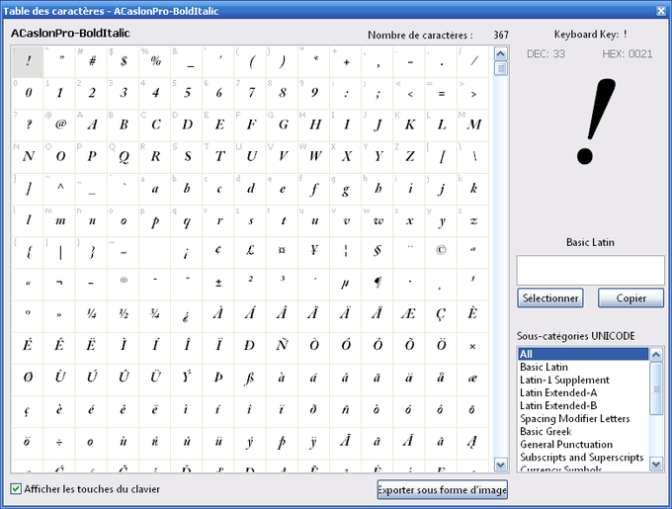Select All in Unicode subcategories list
Viewport: 672px width, 509px height.
click(583, 354)
